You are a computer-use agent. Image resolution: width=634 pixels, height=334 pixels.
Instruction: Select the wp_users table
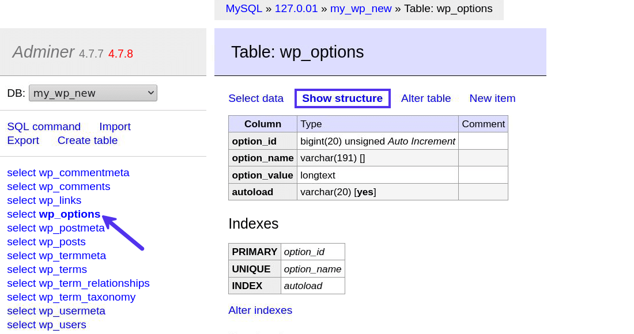pyautogui.click(x=46, y=324)
